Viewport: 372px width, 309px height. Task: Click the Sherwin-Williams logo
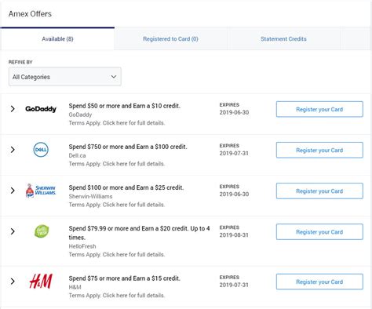point(41,191)
